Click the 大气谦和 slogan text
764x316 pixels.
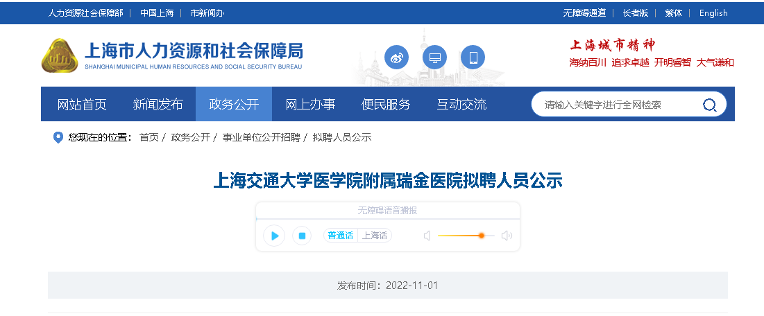click(715, 62)
